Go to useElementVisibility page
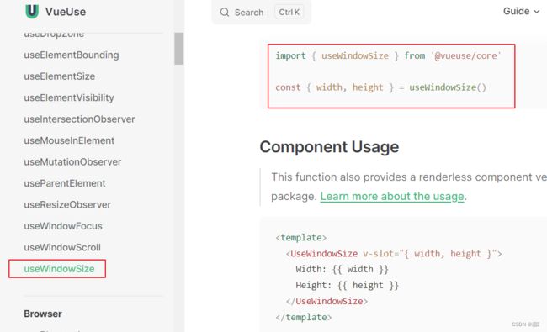547x332 pixels. (69, 97)
